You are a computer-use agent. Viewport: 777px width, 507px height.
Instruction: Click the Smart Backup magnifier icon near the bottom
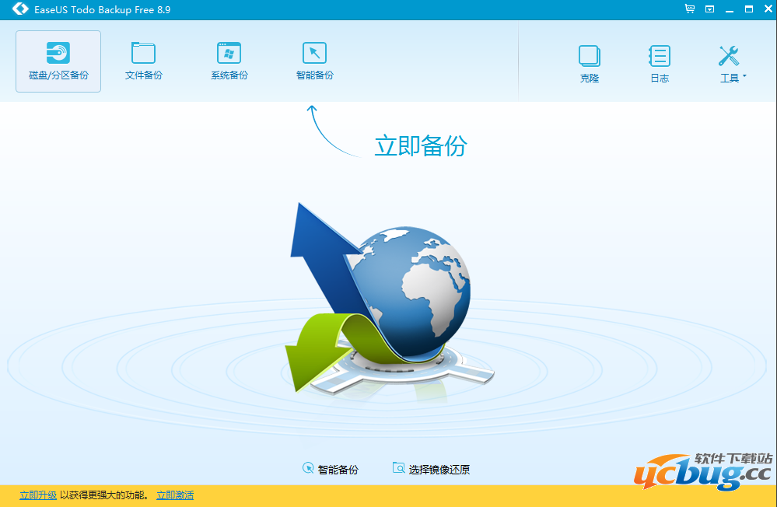point(309,467)
